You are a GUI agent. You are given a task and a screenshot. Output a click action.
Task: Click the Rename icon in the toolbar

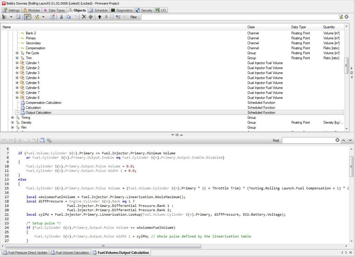point(90,17)
